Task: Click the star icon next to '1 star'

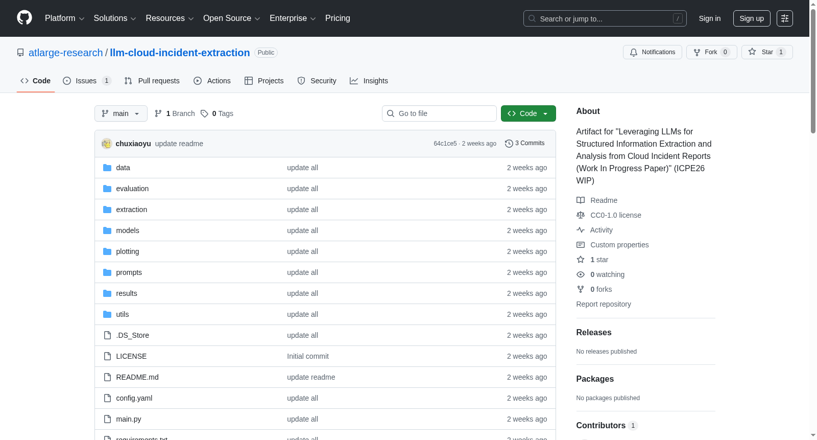Action: click(581, 260)
